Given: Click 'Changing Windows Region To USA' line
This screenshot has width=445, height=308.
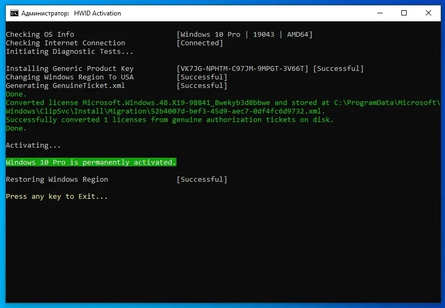Looking at the screenshot, I should (70, 77).
